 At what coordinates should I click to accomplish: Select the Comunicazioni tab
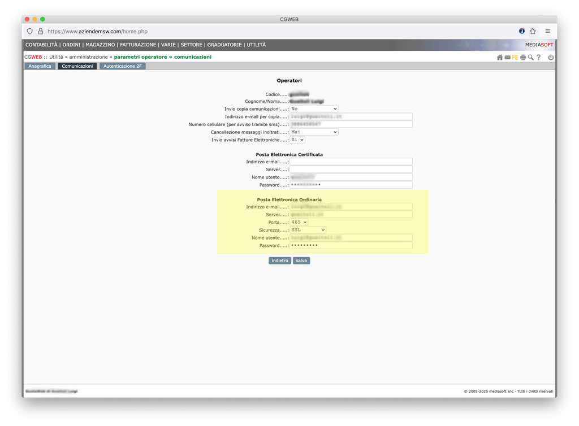pyautogui.click(x=77, y=66)
